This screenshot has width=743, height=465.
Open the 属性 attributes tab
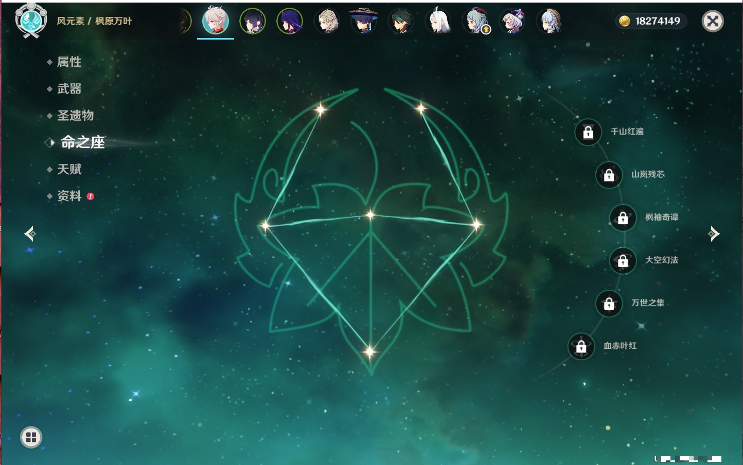point(69,62)
